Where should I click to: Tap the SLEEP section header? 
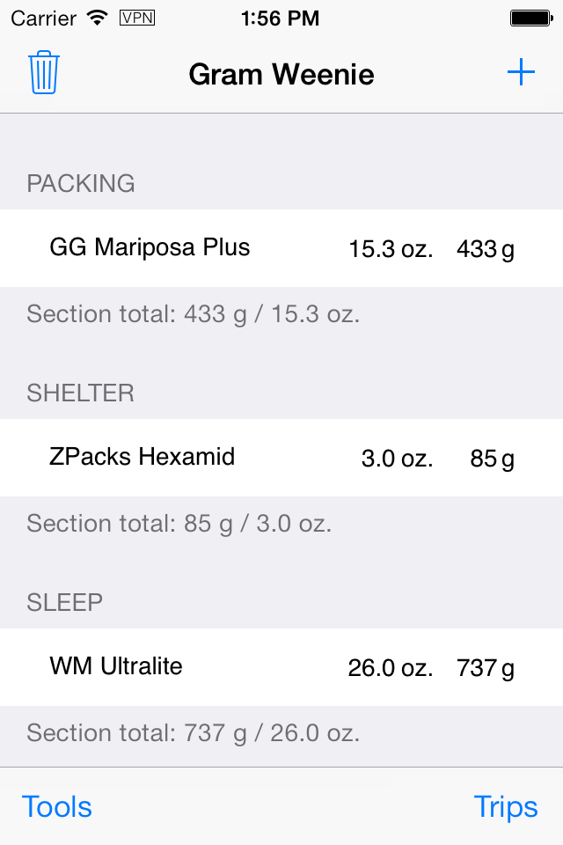point(64,602)
